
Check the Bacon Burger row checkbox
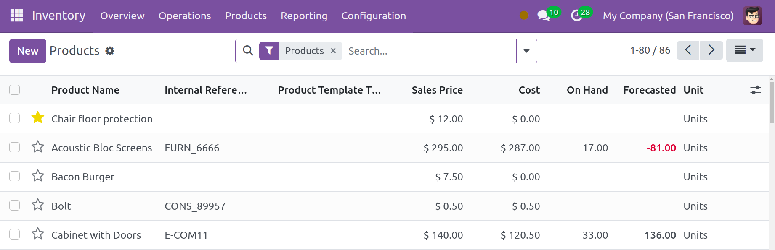(15, 176)
